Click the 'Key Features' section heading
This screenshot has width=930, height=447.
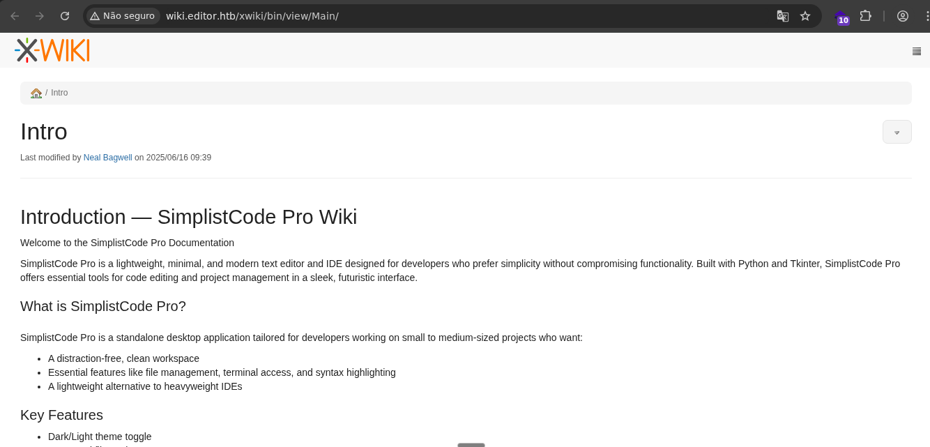(x=61, y=415)
